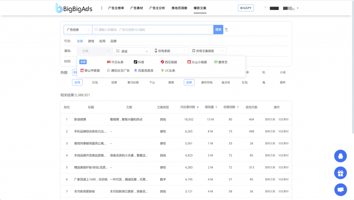The image size is (354, 200).
Task: Sort by 展现量 column arrows
Action: (216, 107)
